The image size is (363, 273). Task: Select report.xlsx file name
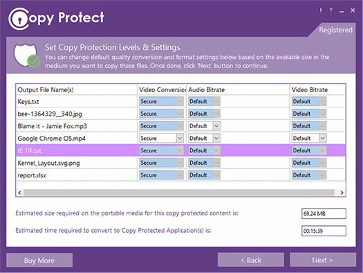pos(32,175)
